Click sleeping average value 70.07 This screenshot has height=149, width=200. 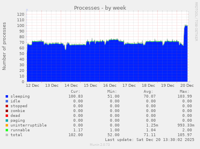point(150,96)
